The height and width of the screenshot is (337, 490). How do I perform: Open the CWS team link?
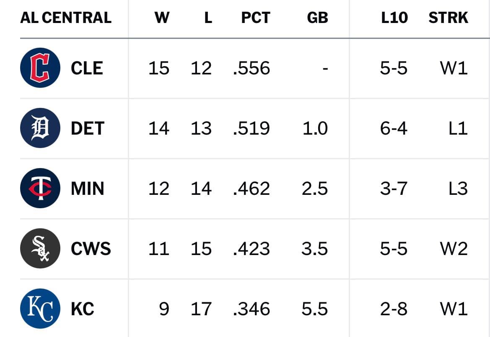pyautogui.click(x=91, y=248)
